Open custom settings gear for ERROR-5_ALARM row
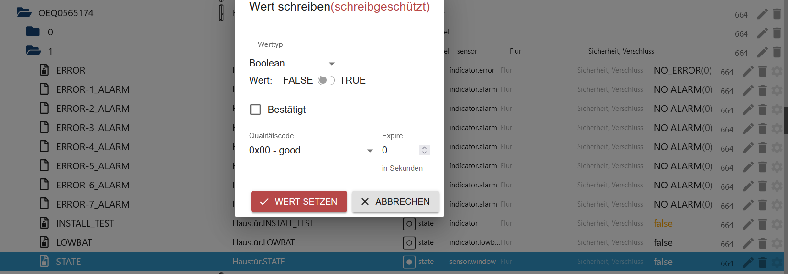This screenshot has width=788, height=274. click(777, 167)
